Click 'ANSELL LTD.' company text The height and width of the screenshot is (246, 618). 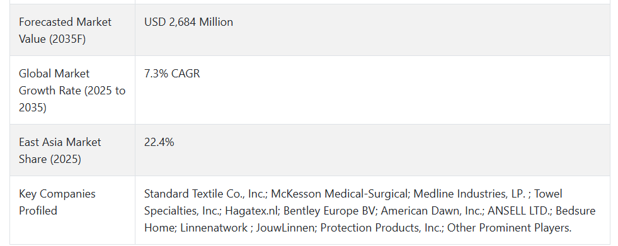point(518,211)
